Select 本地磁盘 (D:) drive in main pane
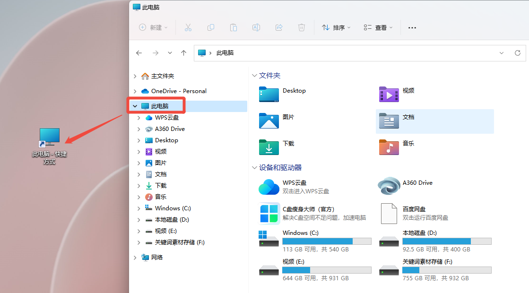Image resolution: width=529 pixels, height=293 pixels. pos(435,241)
